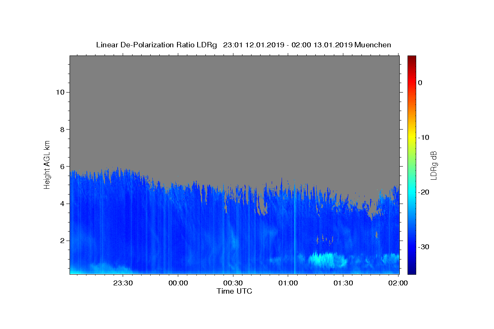Click the 10 km height tick label
494x329 pixels.
tap(59, 92)
